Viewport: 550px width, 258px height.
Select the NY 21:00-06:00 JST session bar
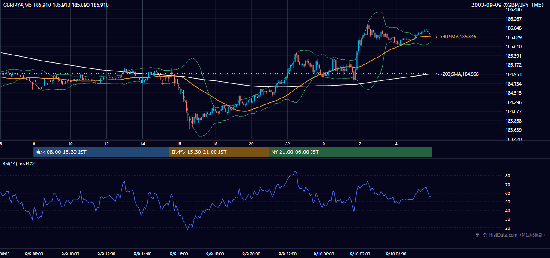coord(350,152)
